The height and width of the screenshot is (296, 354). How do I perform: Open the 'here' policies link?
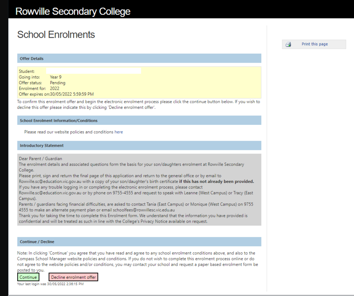(119, 132)
